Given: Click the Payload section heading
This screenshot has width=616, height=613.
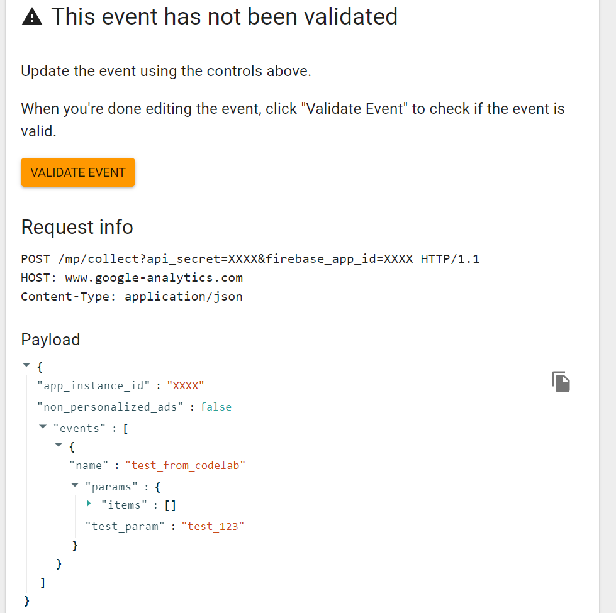Looking at the screenshot, I should [50, 340].
